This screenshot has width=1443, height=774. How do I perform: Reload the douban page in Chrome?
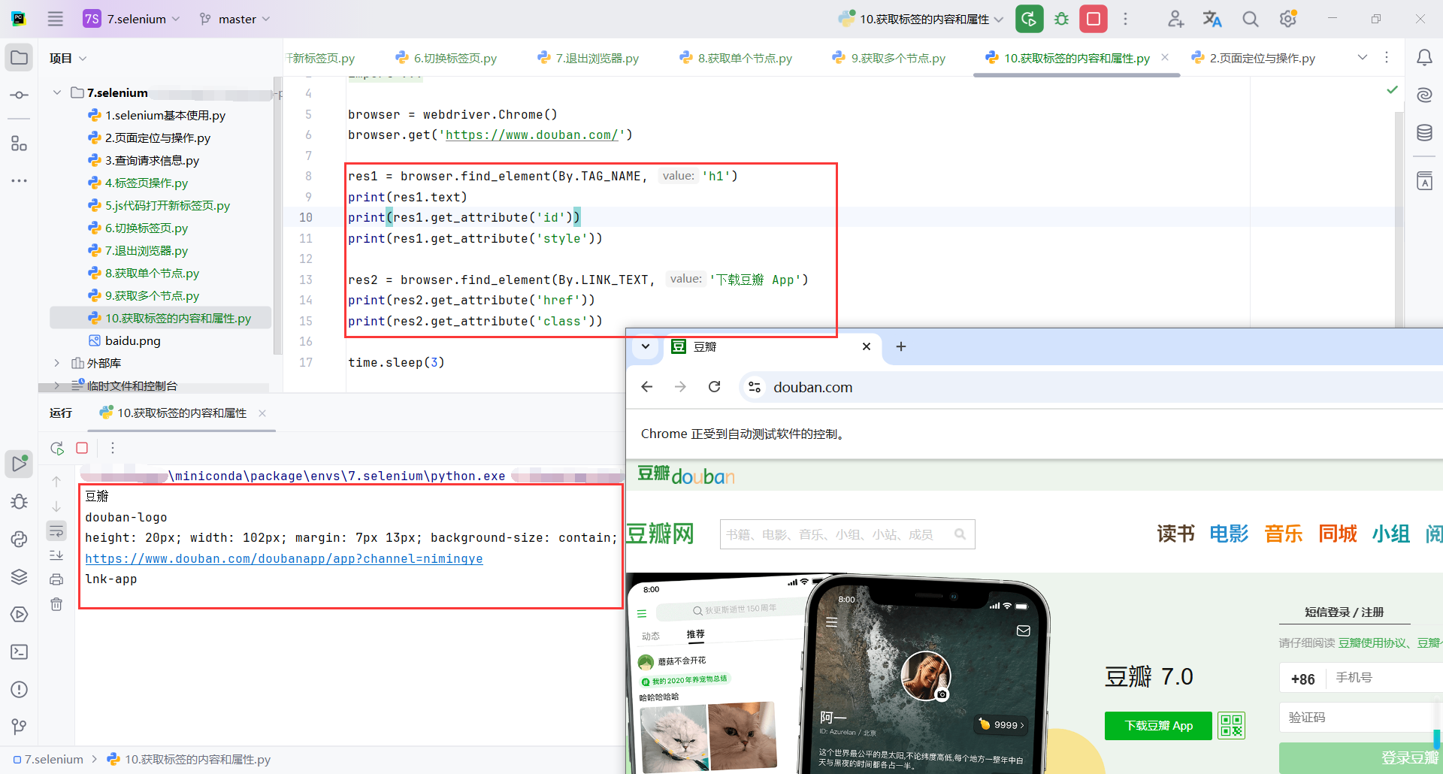pos(714,387)
